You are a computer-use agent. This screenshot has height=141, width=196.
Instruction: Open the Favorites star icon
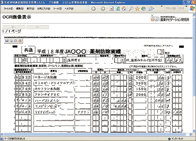tap(137, 9)
